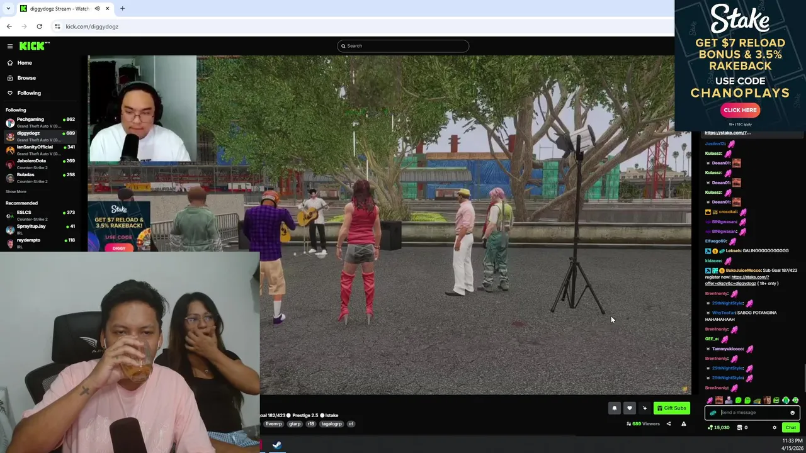The image size is (806, 453).
Task: Open site information icon in address bar
Action: click(x=57, y=26)
